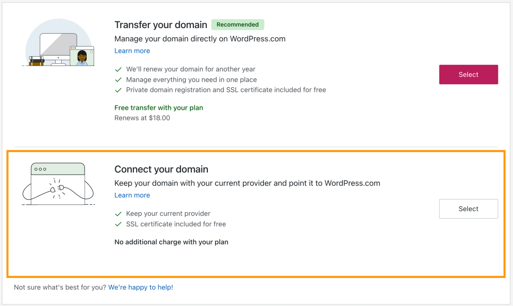
Task: Click the checkmark beside "Keep your current provider"
Action: (119, 214)
